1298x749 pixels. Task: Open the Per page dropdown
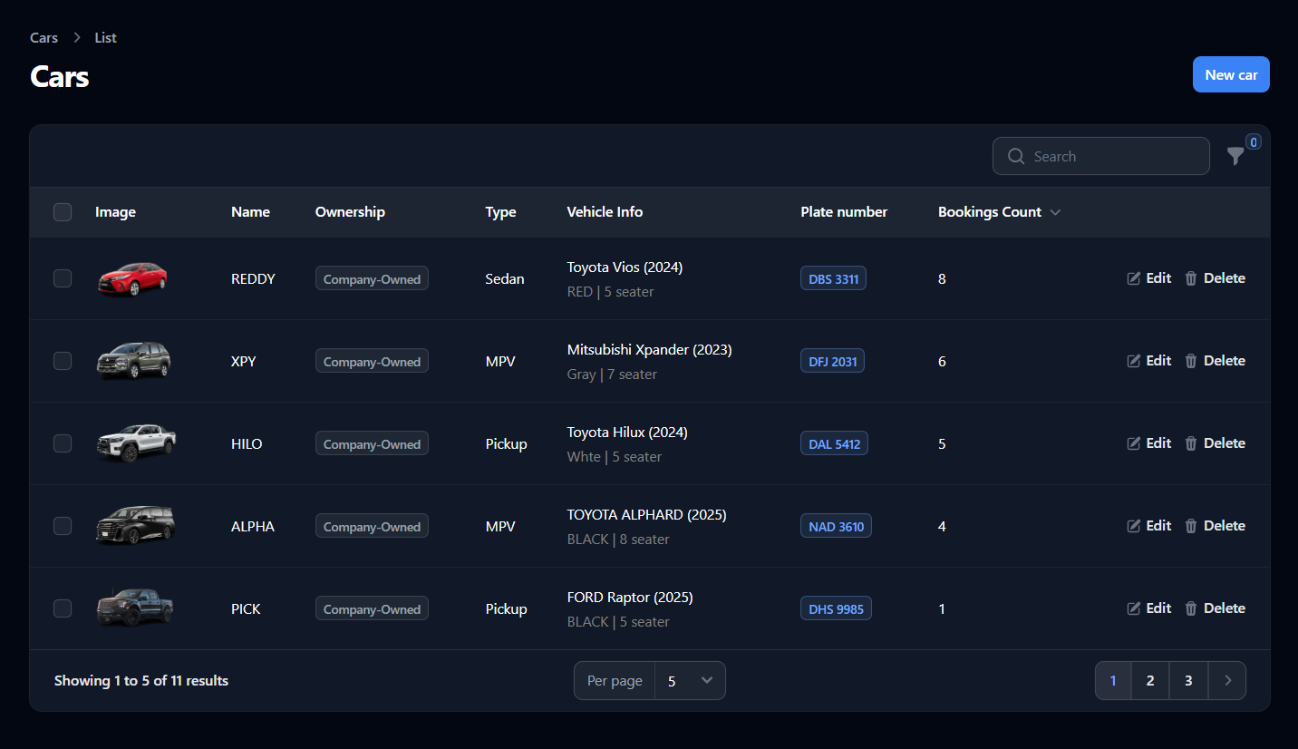[x=691, y=680]
